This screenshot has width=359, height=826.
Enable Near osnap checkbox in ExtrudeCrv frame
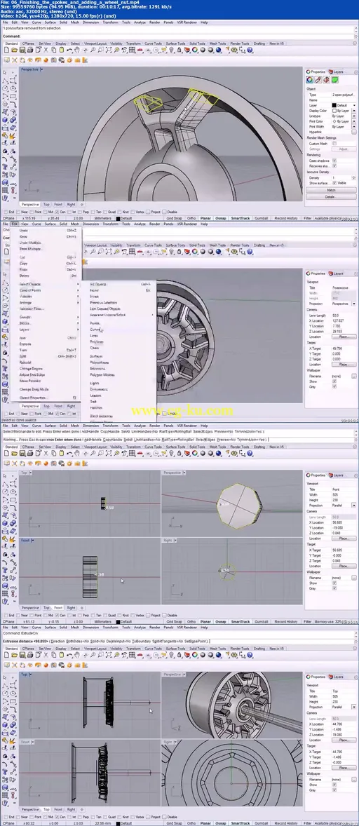pyautogui.click(x=18, y=816)
